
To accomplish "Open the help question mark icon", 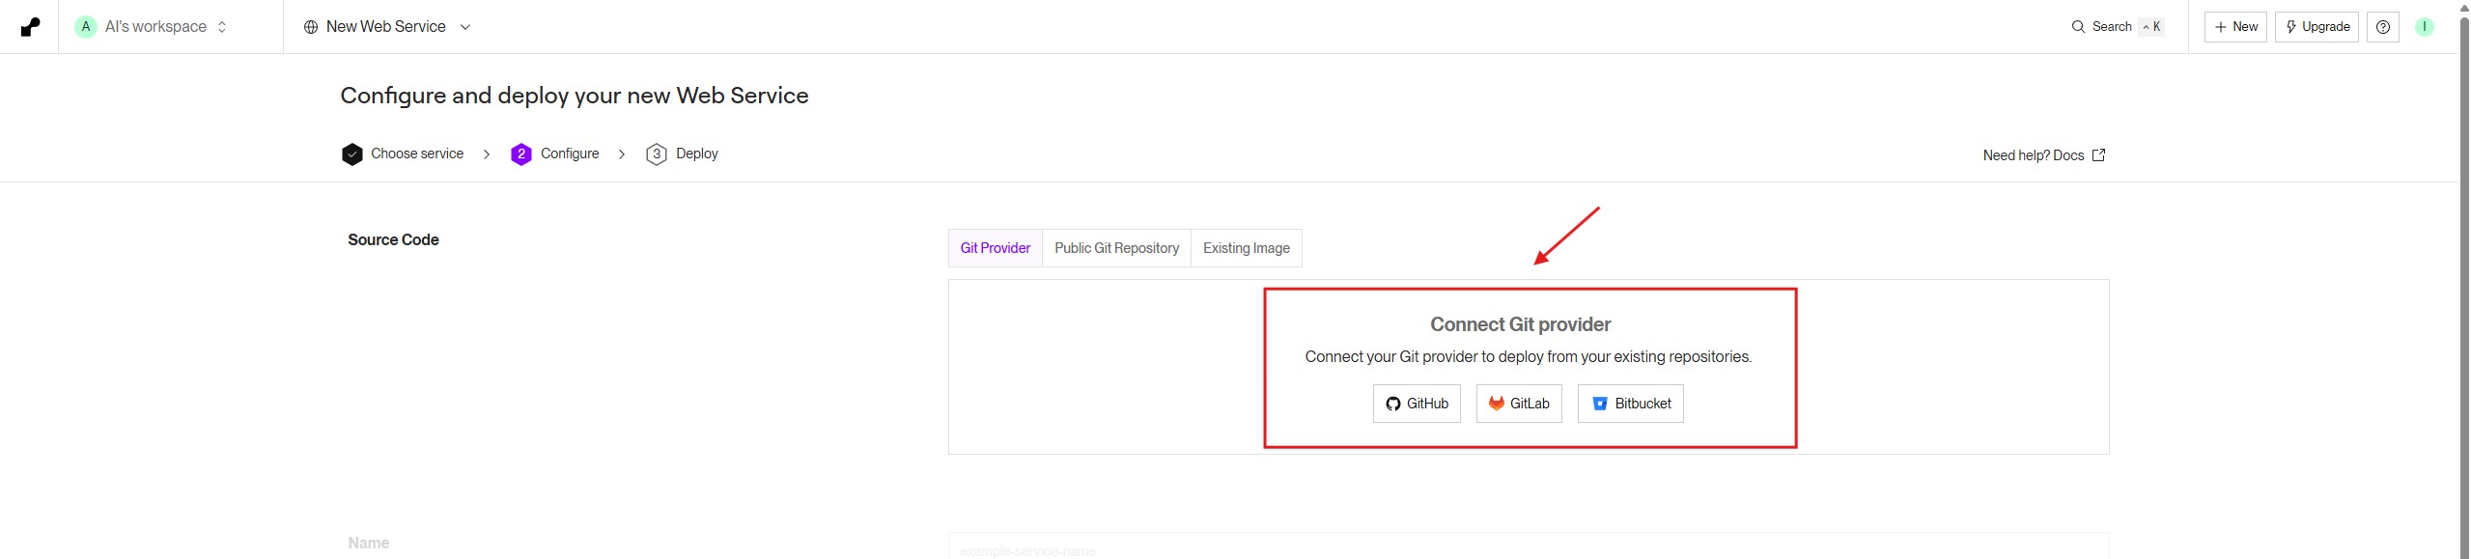I will point(2382,27).
